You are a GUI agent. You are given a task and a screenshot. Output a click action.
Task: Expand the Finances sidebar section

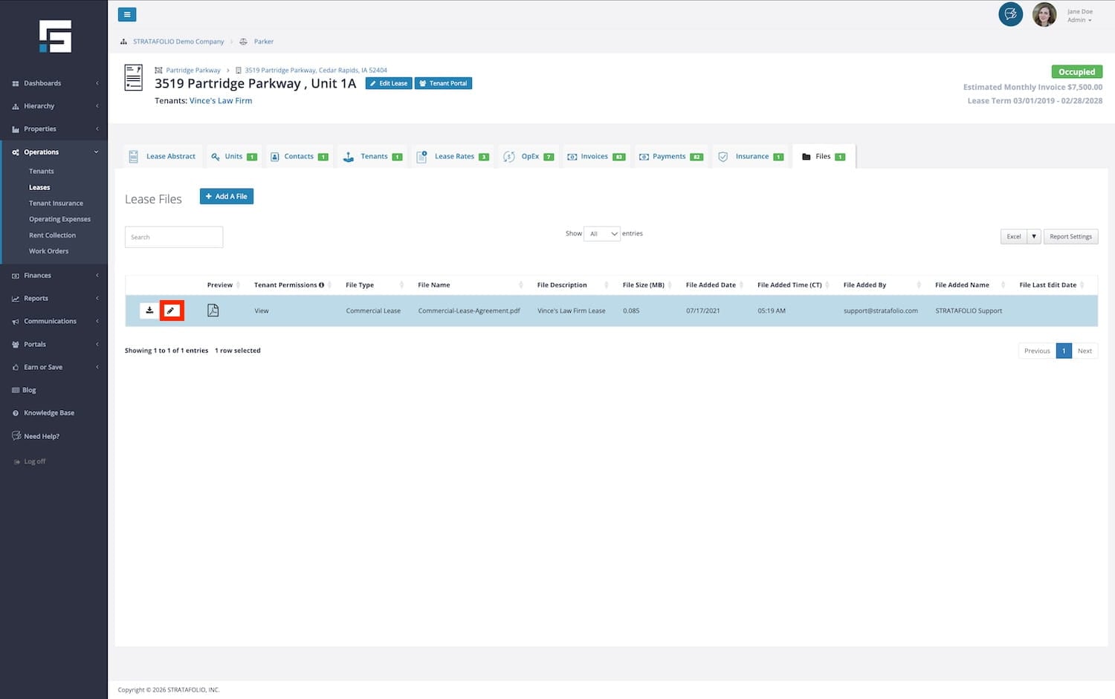coord(54,276)
